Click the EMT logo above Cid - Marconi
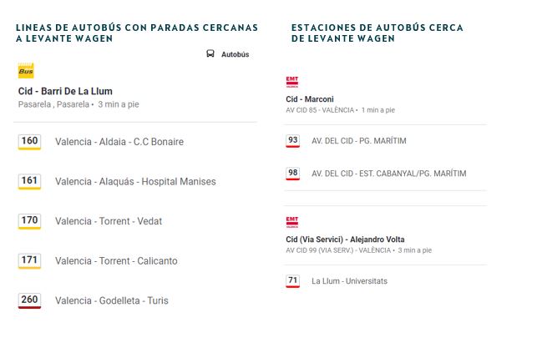This screenshot has height=363, width=537. point(292,82)
